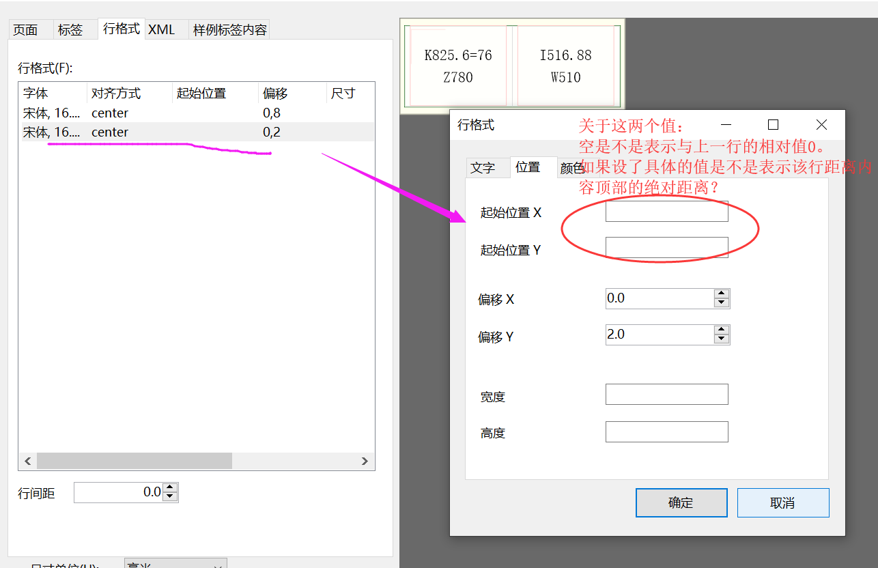Click the 高度 input field
Viewport: 878px width, 568px height.
666,431
